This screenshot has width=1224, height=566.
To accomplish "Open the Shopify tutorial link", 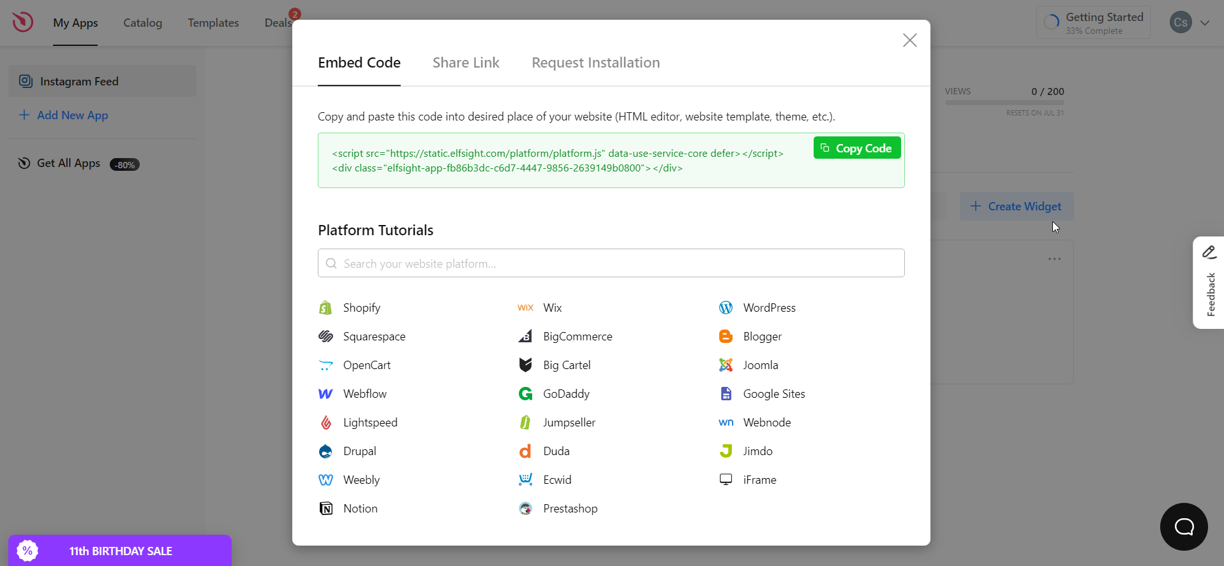I will point(362,308).
